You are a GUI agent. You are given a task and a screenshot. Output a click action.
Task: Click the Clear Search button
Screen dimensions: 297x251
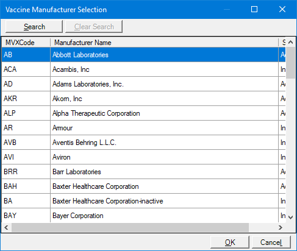coord(94,26)
